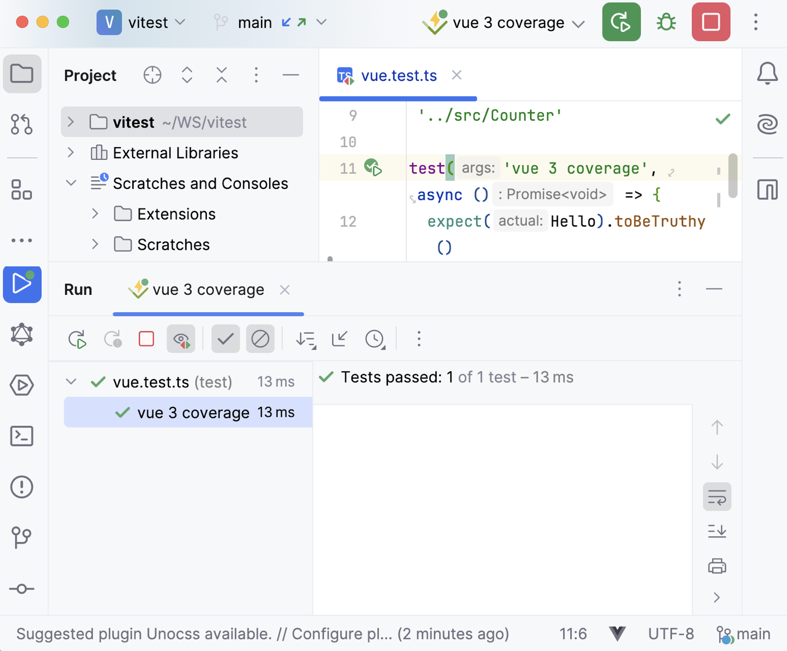Stop the running process with red square

click(711, 22)
